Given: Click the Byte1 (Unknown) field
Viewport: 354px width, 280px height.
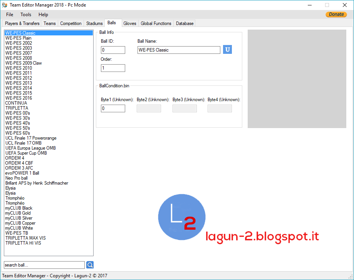Looking at the screenshot, I should click(x=113, y=108).
